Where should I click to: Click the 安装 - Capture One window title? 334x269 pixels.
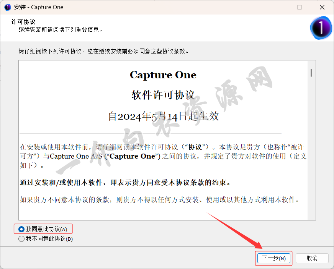click(x=39, y=7)
